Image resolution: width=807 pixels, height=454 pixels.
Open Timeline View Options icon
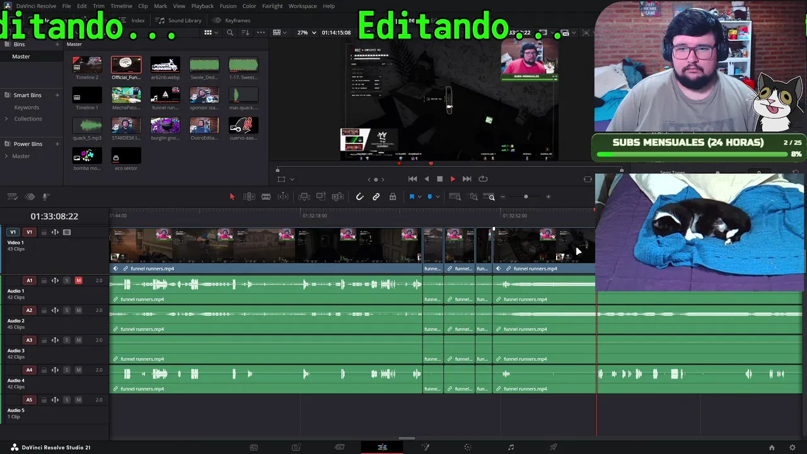tap(12, 197)
